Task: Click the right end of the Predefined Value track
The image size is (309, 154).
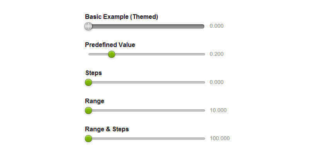Action: pos(203,54)
